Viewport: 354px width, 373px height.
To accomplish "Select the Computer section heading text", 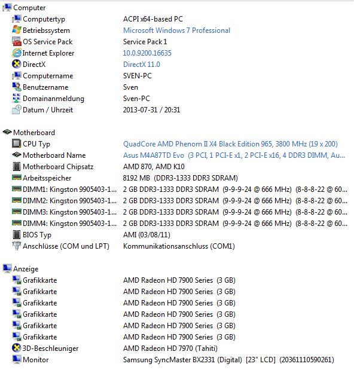I will click(x=29, y=8).
